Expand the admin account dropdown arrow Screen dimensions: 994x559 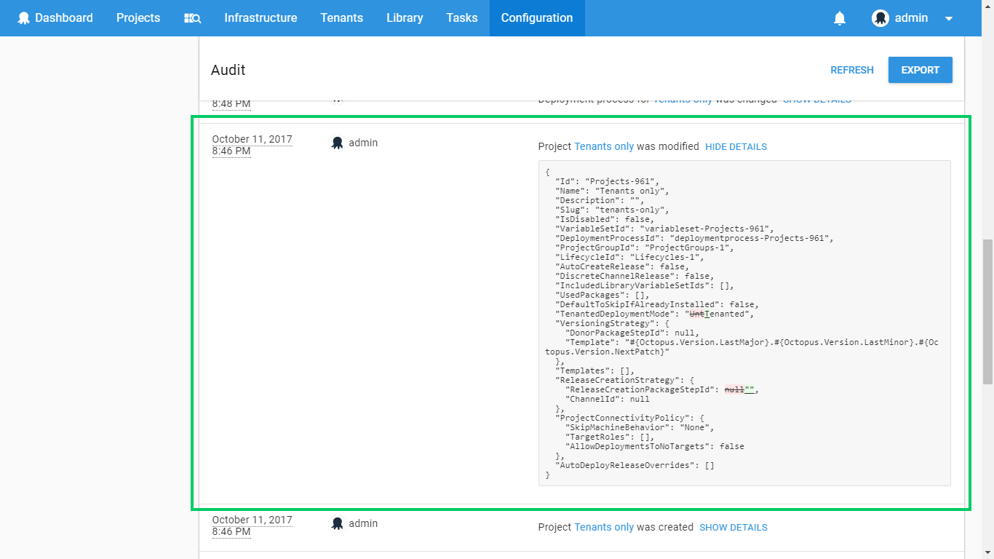point(949,19)
